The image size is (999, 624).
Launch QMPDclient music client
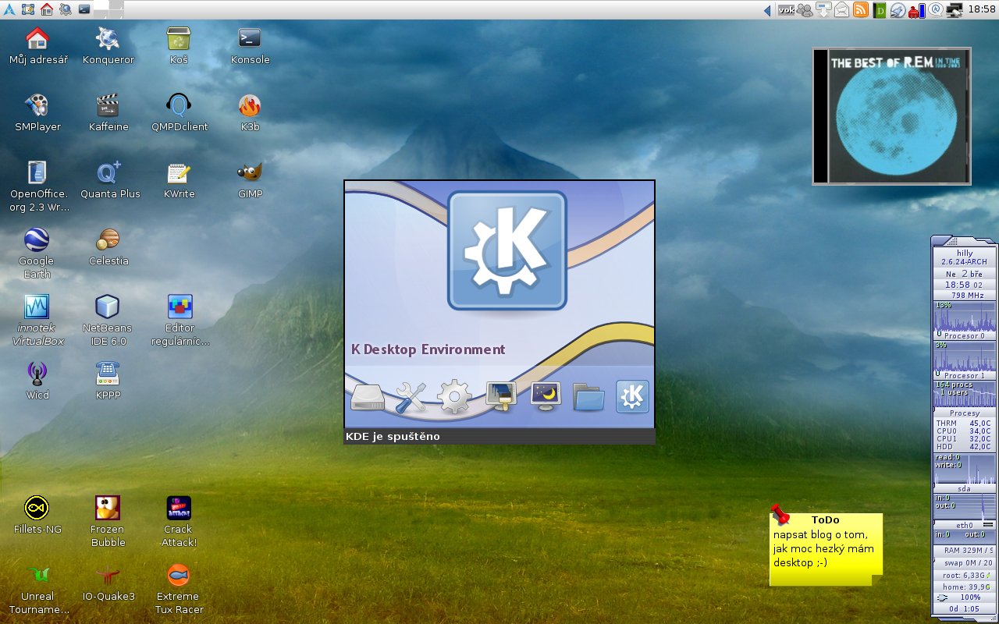pos(179,112)
